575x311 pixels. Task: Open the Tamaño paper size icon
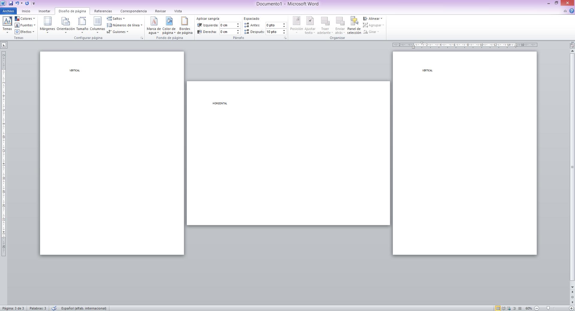click(82, 22)
